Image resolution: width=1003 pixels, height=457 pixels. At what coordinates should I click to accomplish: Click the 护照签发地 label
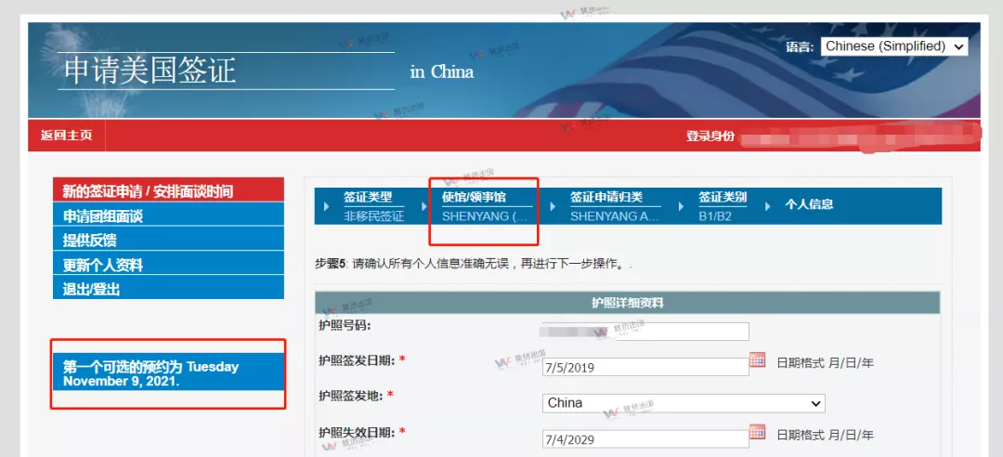point(351,396)
